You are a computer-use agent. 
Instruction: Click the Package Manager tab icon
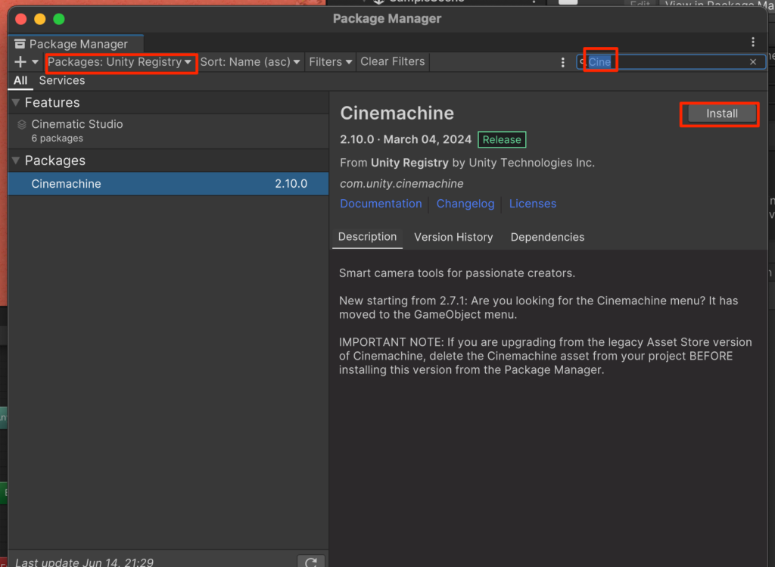20,44
